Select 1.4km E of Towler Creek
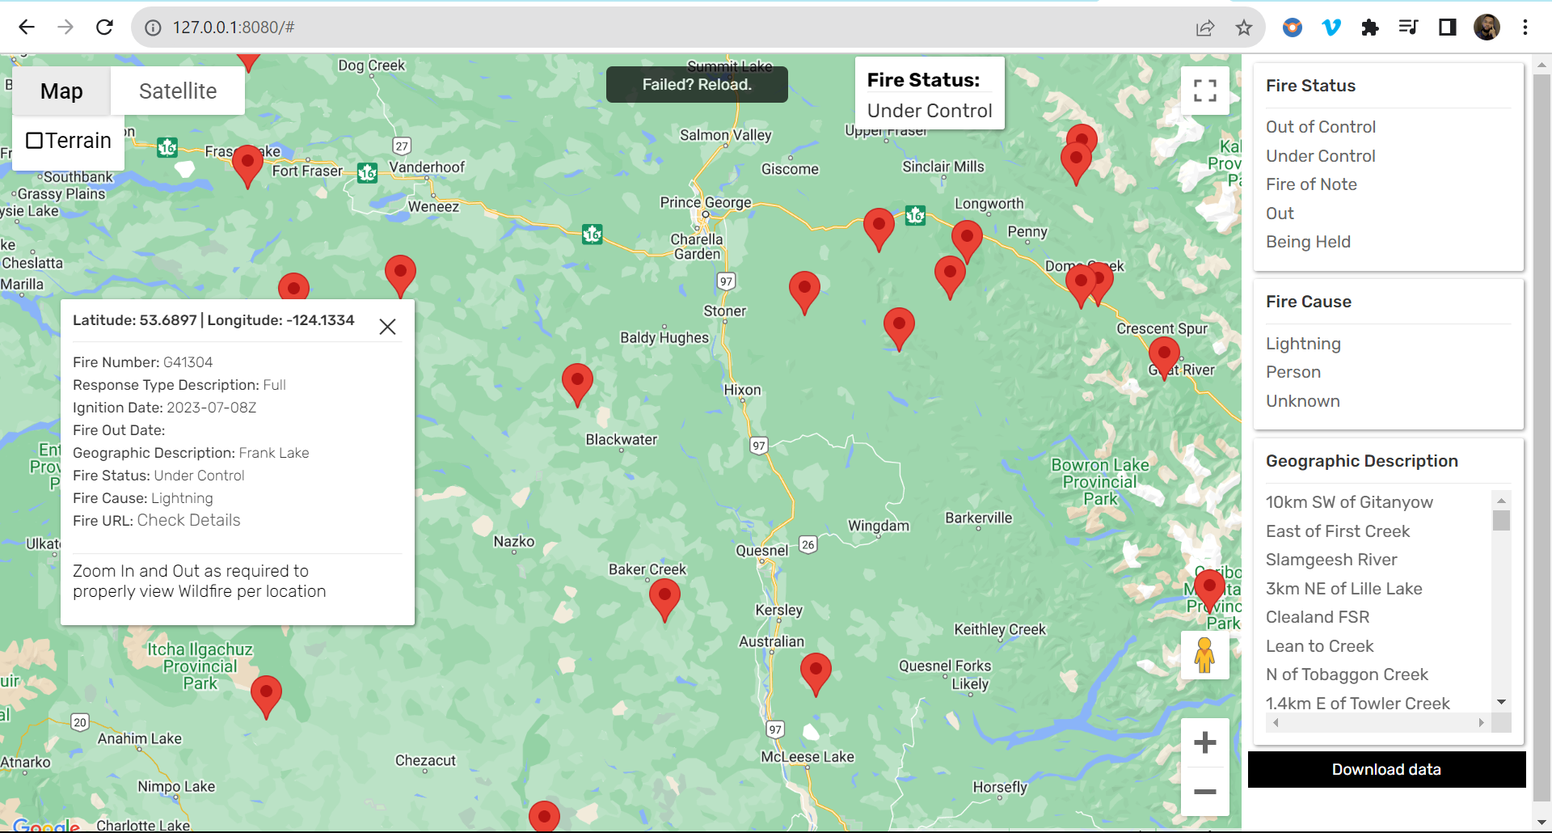The height and width of the screenshot is (833, 1552). click(1357, 704)
